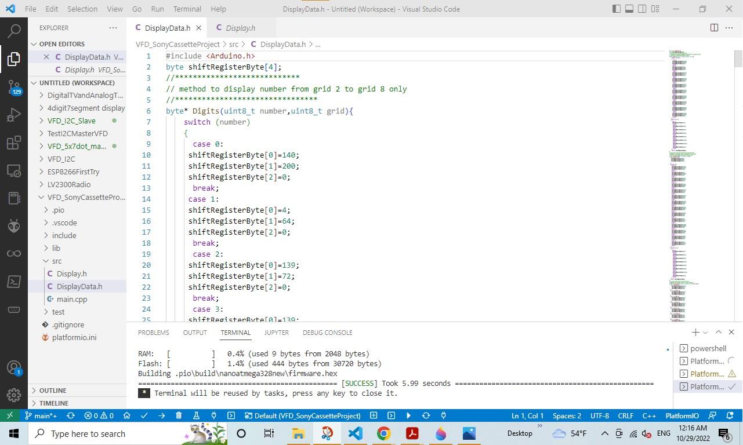Create a new terminal with plus button

695,332
